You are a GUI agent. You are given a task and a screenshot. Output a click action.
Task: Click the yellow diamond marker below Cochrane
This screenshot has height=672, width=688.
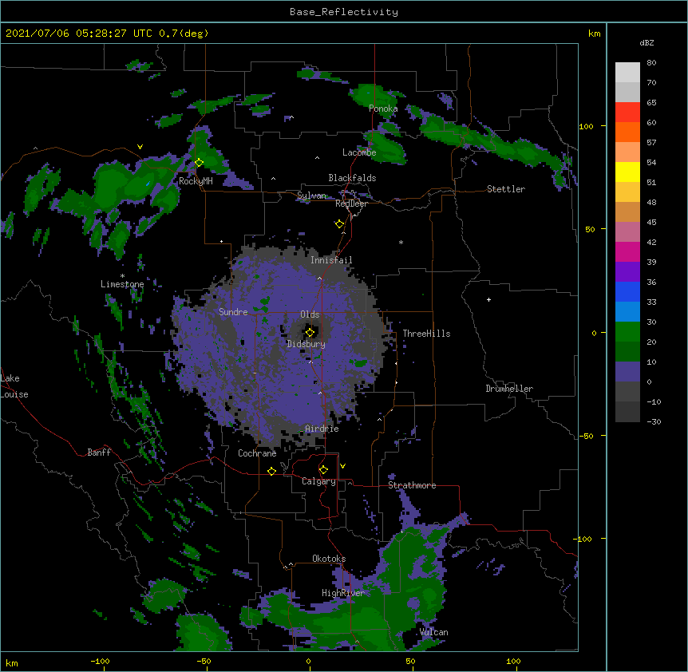point(271,471)
